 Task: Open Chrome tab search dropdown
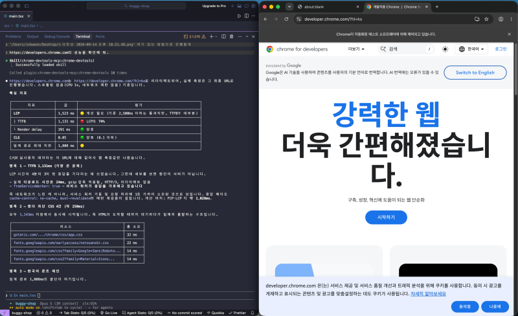pos(289,6)
